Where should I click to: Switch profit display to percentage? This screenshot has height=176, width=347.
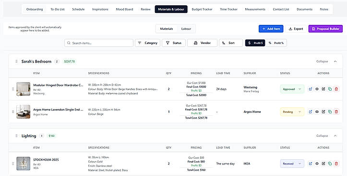click(276, 43)
